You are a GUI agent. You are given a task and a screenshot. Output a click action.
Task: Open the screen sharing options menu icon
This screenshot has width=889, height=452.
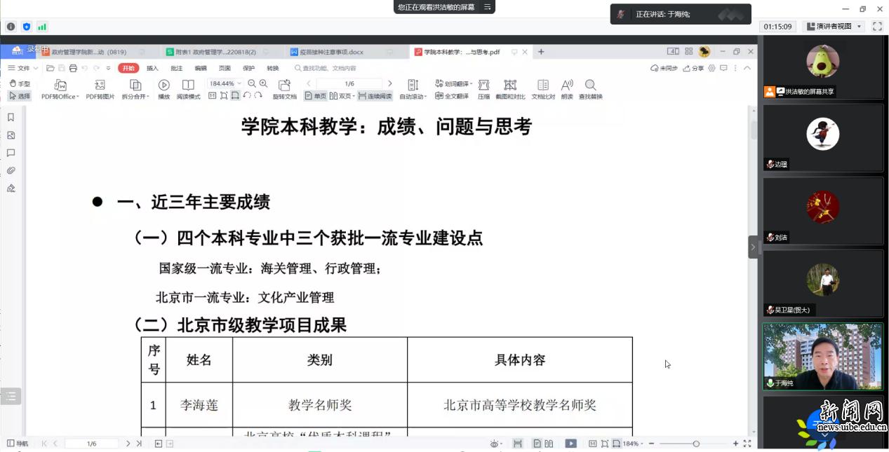[487, 7]
